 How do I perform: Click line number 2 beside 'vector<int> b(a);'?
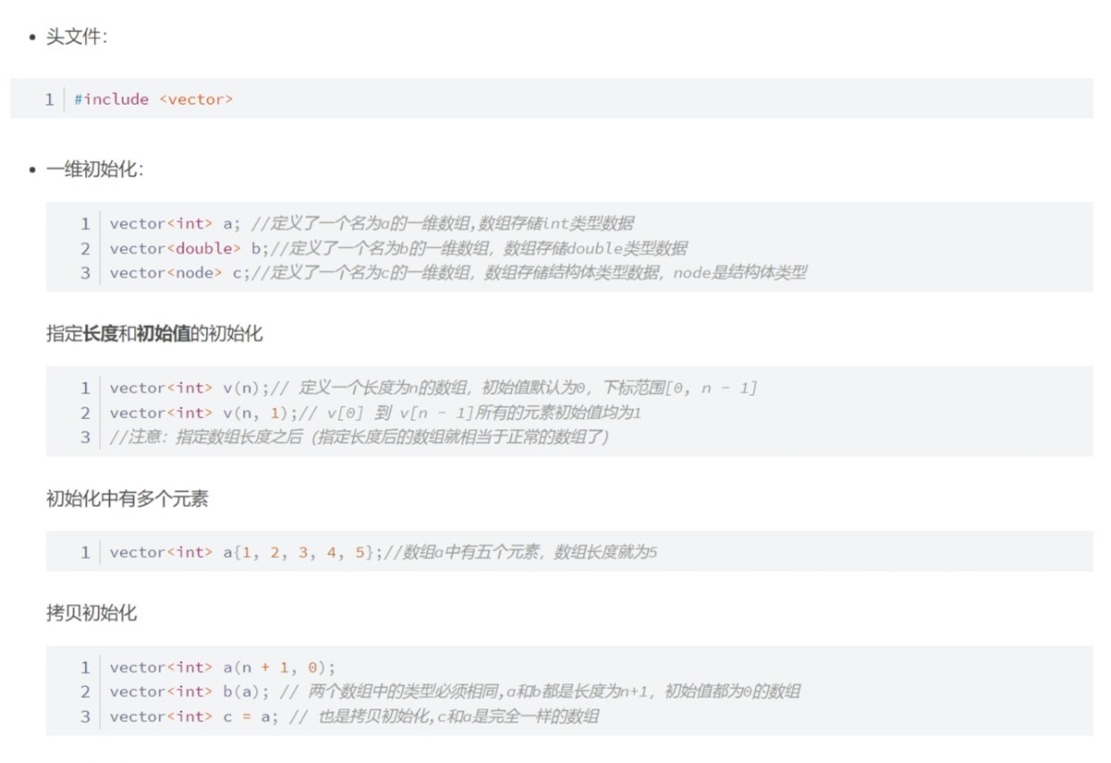click(86, 691)
